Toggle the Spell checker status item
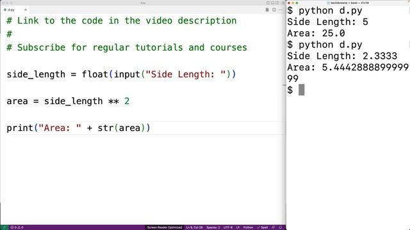 point(262,227)
